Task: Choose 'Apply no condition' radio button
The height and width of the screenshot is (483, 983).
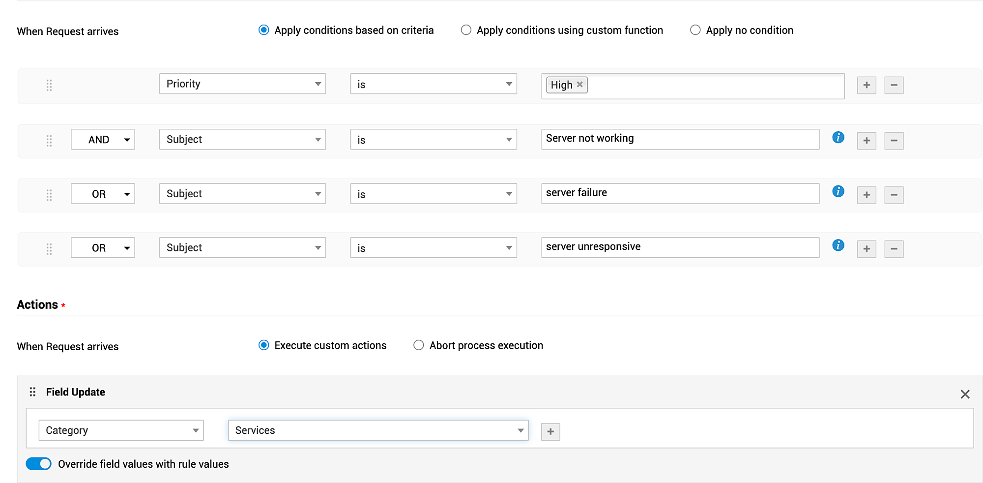Action: click(x=695, y=30)
